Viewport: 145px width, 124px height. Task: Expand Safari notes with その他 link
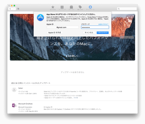point(76,98)
